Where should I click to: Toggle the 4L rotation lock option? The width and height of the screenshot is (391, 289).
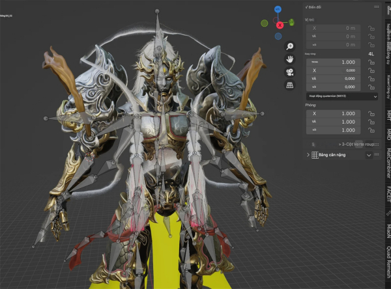pos(371,53)
